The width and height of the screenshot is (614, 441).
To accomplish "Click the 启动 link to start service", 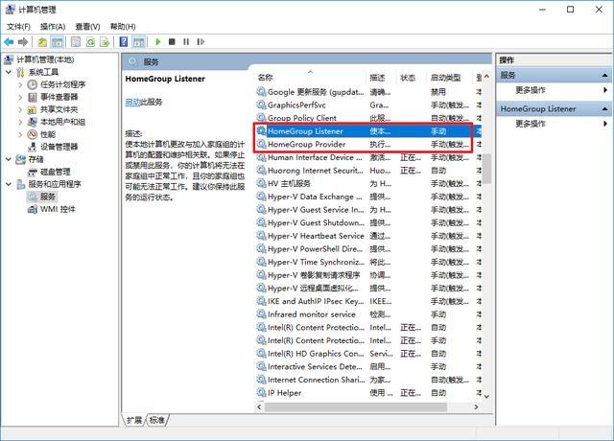I will (x=132, y=103).
